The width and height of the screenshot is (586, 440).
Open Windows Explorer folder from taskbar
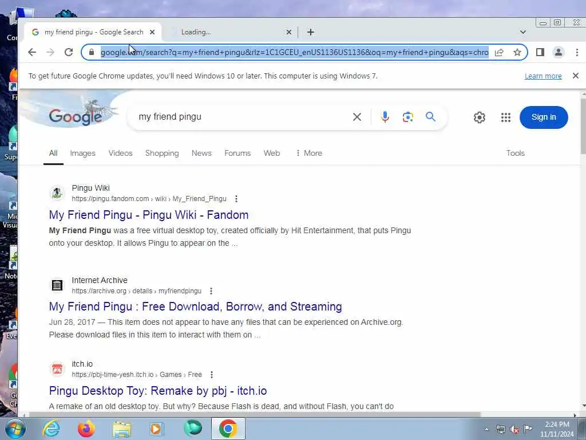[122, 429]
